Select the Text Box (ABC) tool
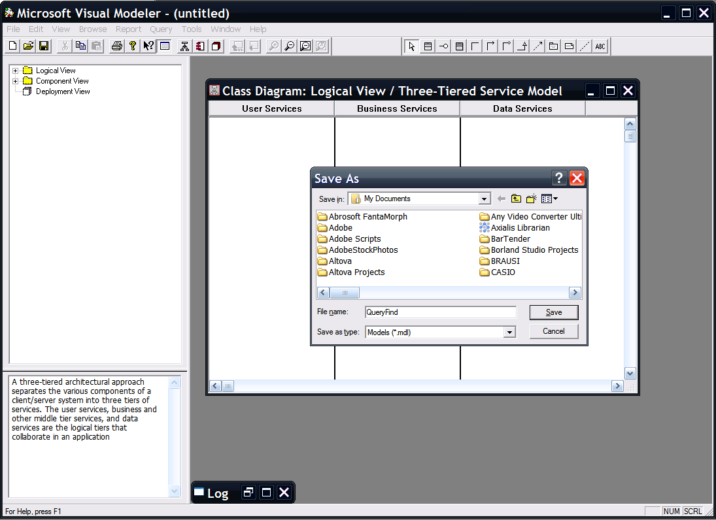Screen dimensions: 716x520 600,46
